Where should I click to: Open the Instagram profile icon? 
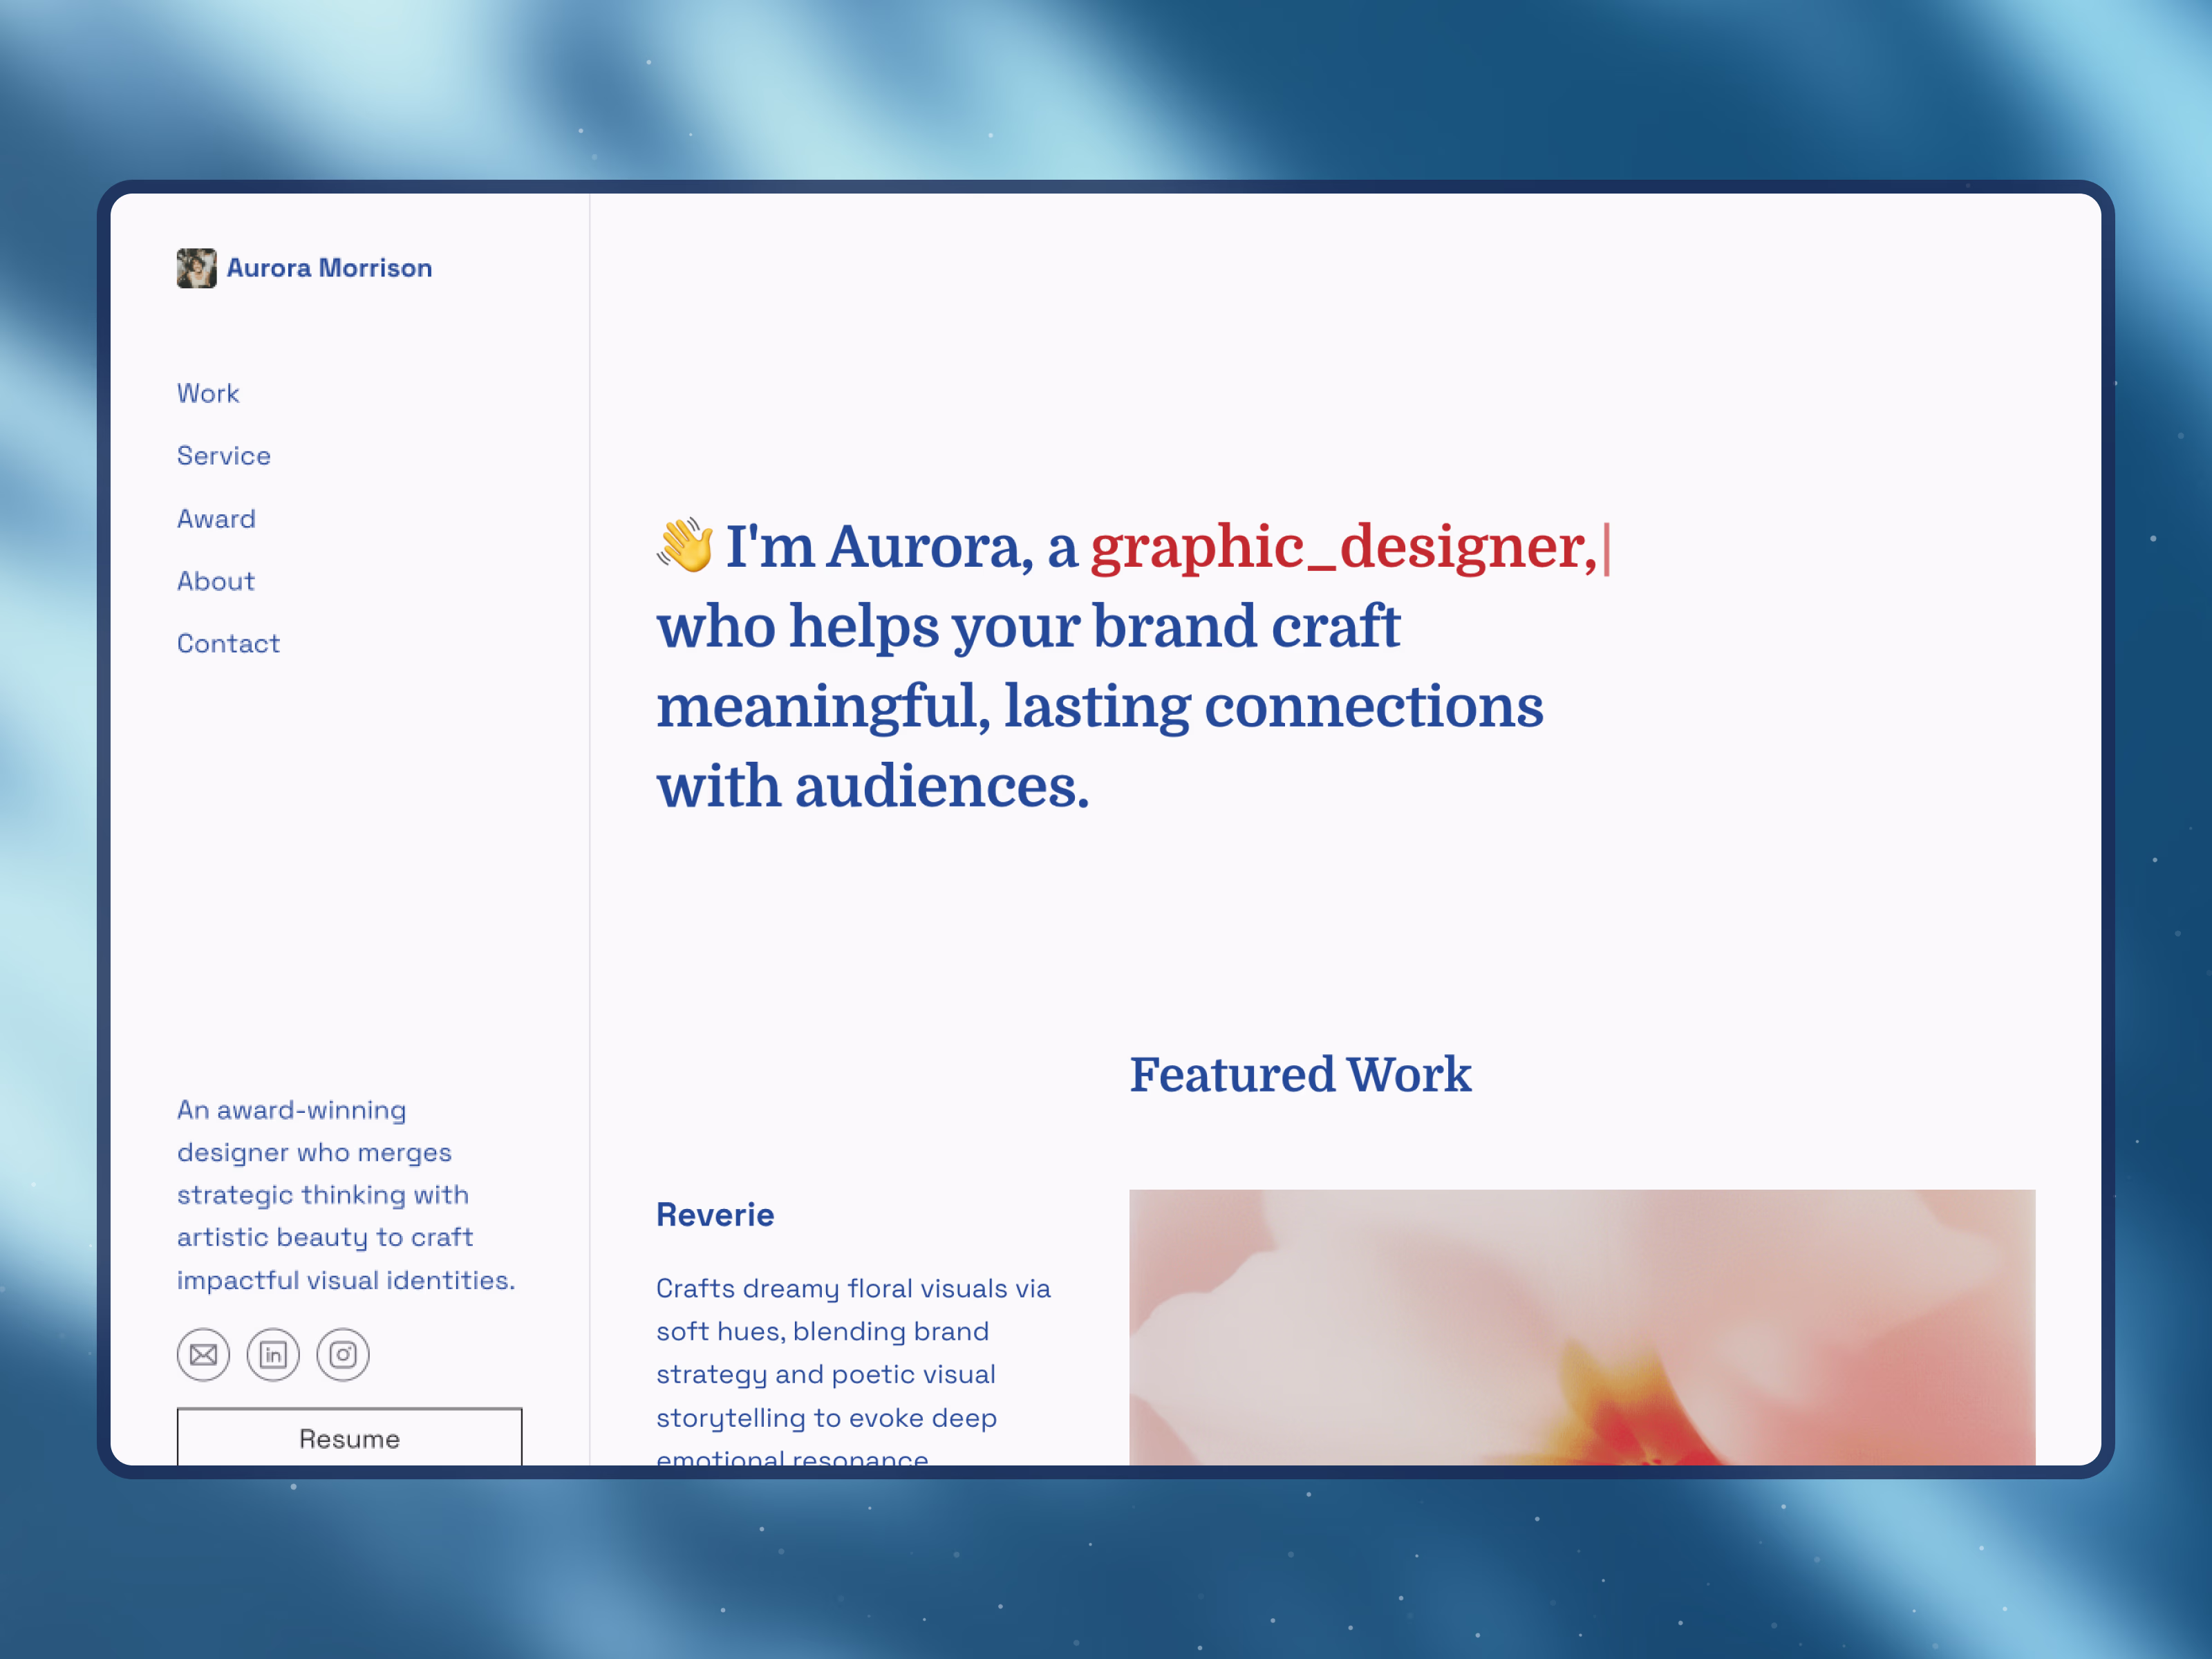(x=343, y=1355)
